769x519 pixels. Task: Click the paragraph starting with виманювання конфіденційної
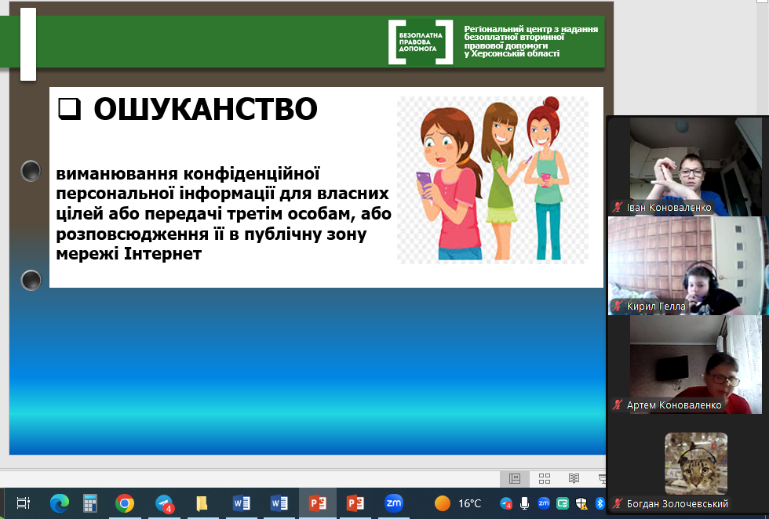click(224, 214)
